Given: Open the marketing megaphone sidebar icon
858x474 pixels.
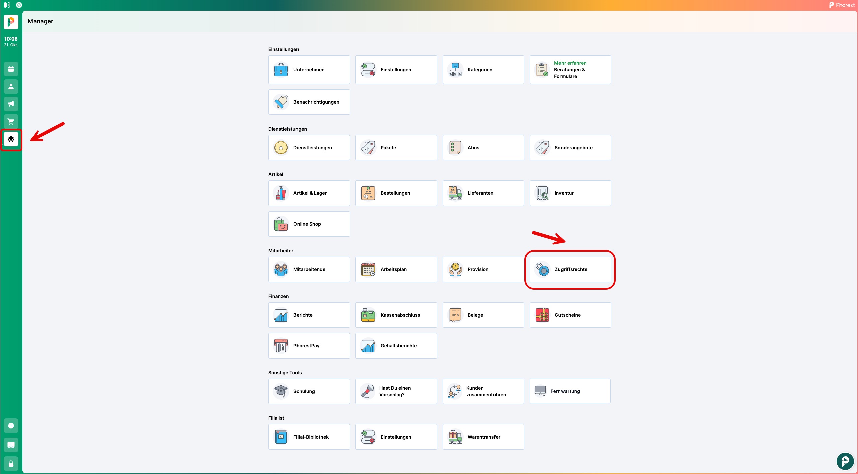Looking at the screenshot, I should (11, 104).
